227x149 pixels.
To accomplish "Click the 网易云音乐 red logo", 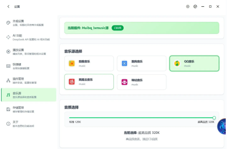I will click(72, 82).
